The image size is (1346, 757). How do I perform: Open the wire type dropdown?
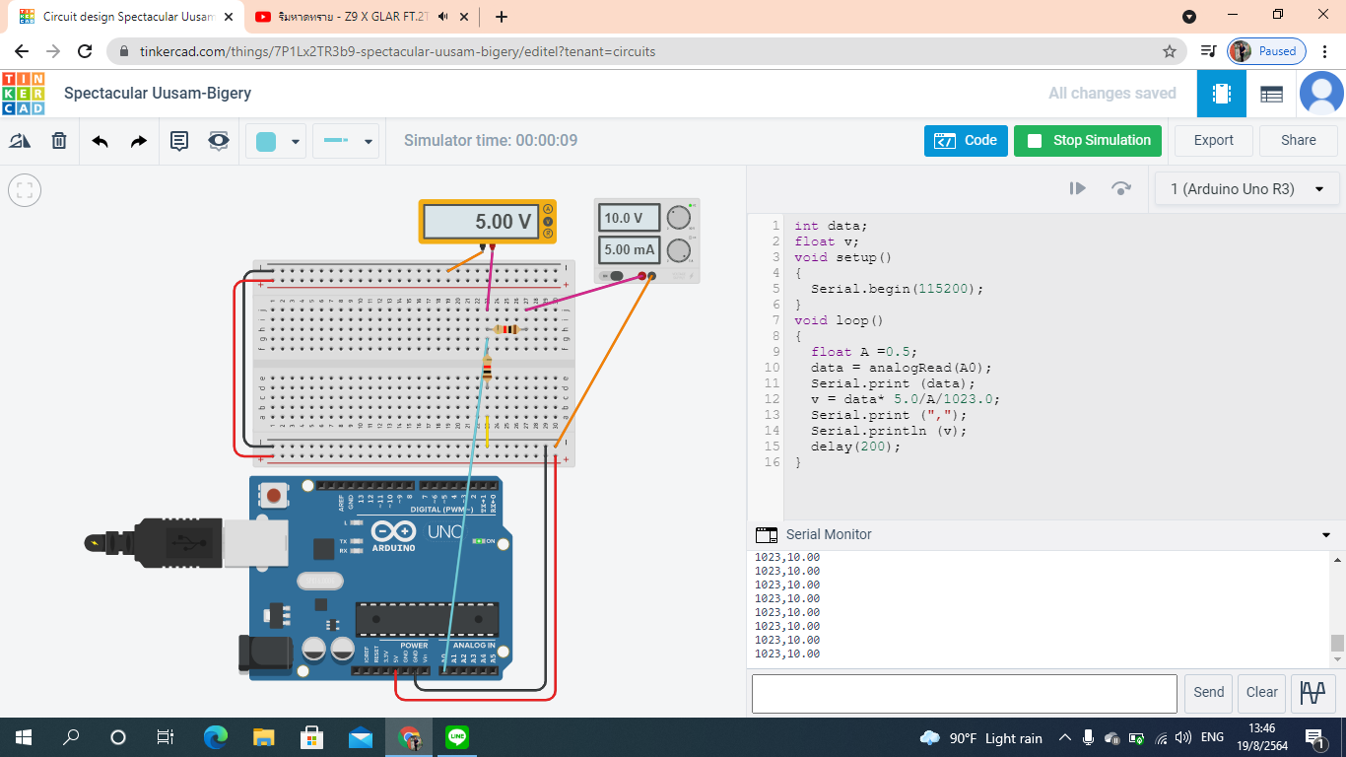tap(346, 141)
